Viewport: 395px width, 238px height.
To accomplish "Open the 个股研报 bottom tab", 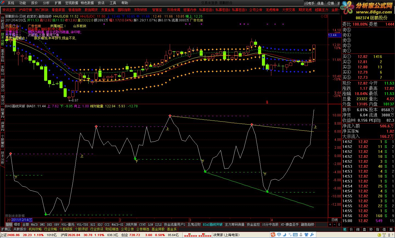I will [66, 229].
